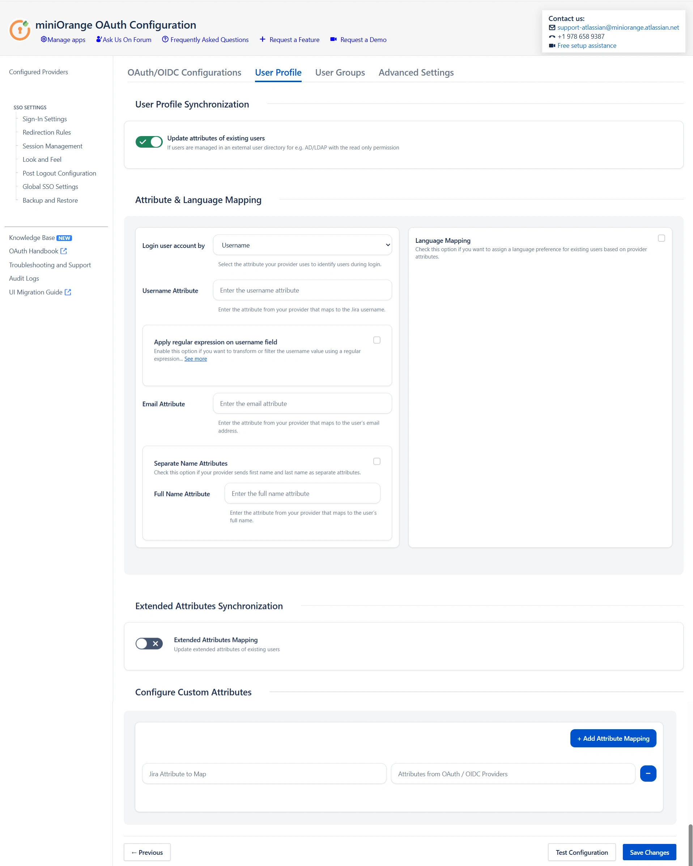Select the User Profile tab
The image size is (693, 866).
[x=278, y=73]
